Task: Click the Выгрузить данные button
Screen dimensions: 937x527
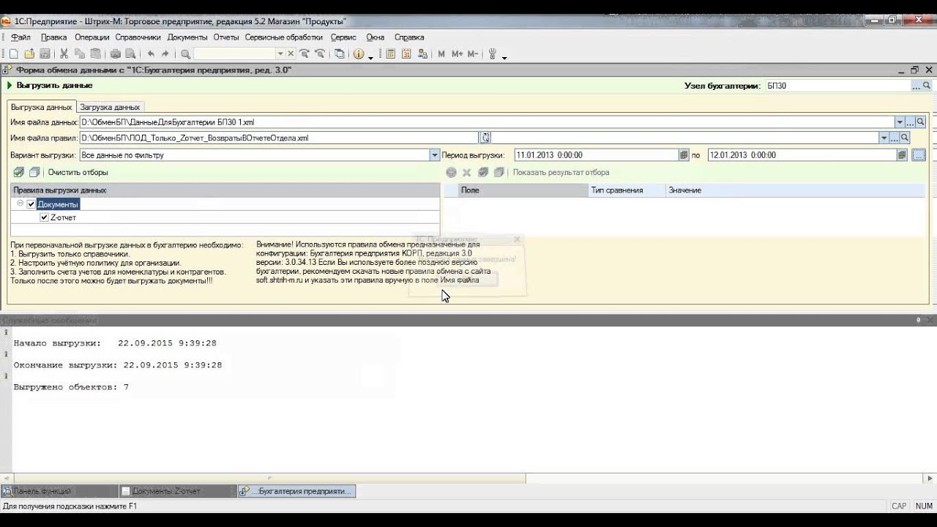Action: pyautogui.click(x=50, y=86)
